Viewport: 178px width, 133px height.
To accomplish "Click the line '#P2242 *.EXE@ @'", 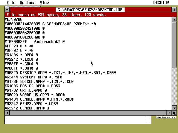I will (21, 59).
